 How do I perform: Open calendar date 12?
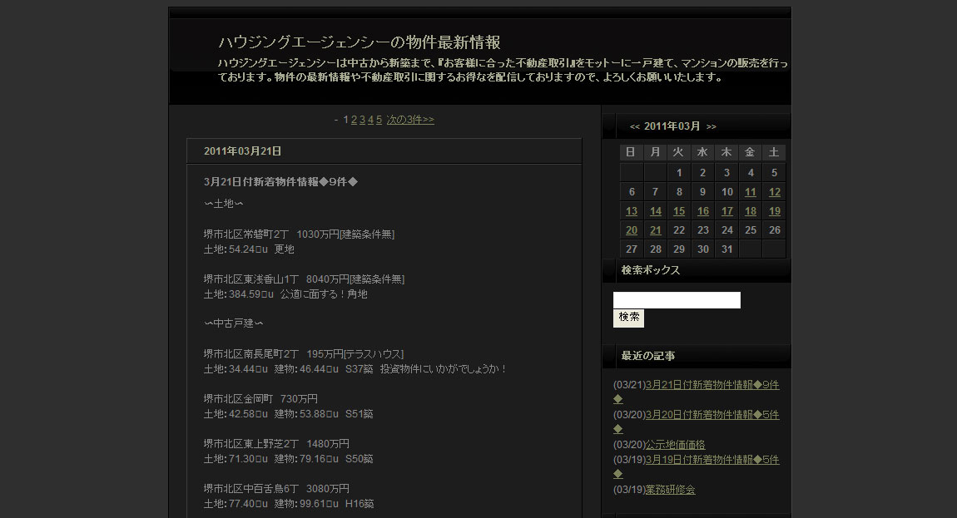775,192
